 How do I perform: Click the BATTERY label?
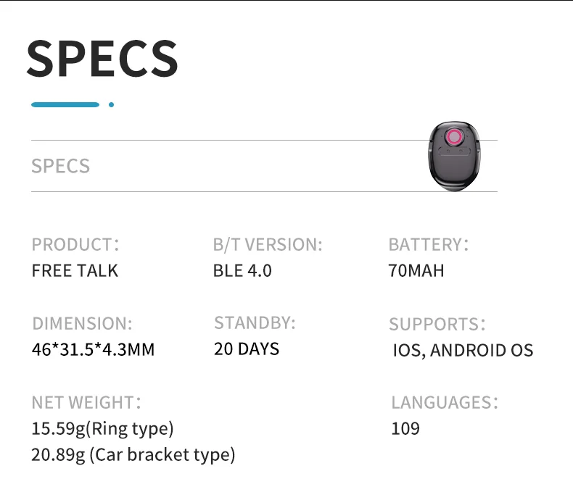pyautogui.click(x=428, y=244)
